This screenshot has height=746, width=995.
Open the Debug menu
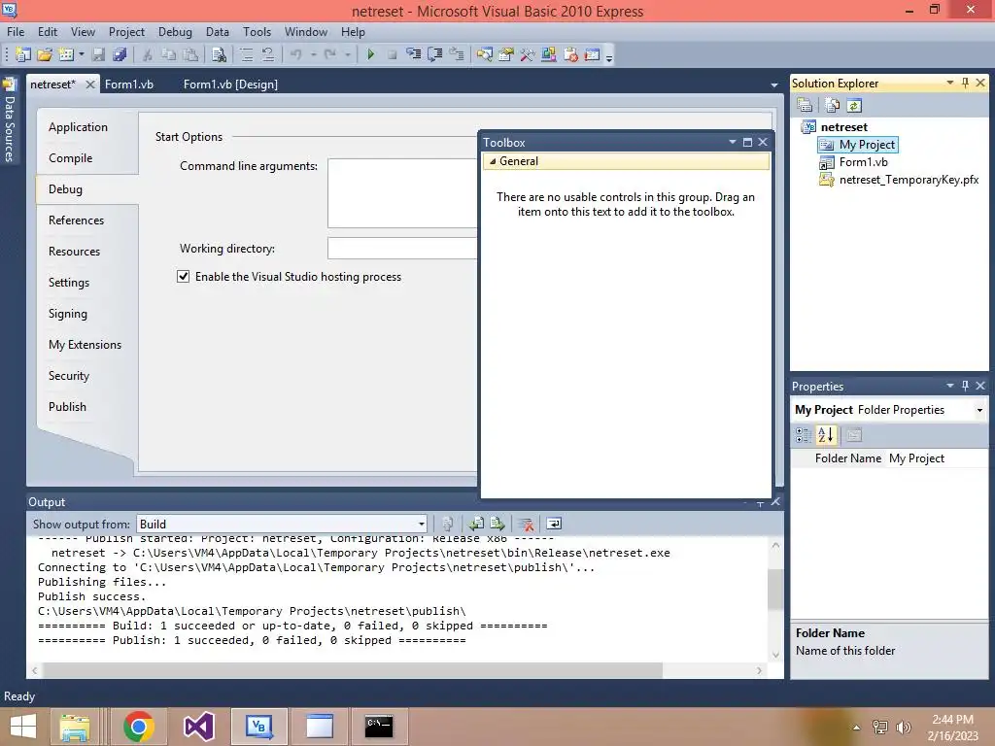[175, 32]
